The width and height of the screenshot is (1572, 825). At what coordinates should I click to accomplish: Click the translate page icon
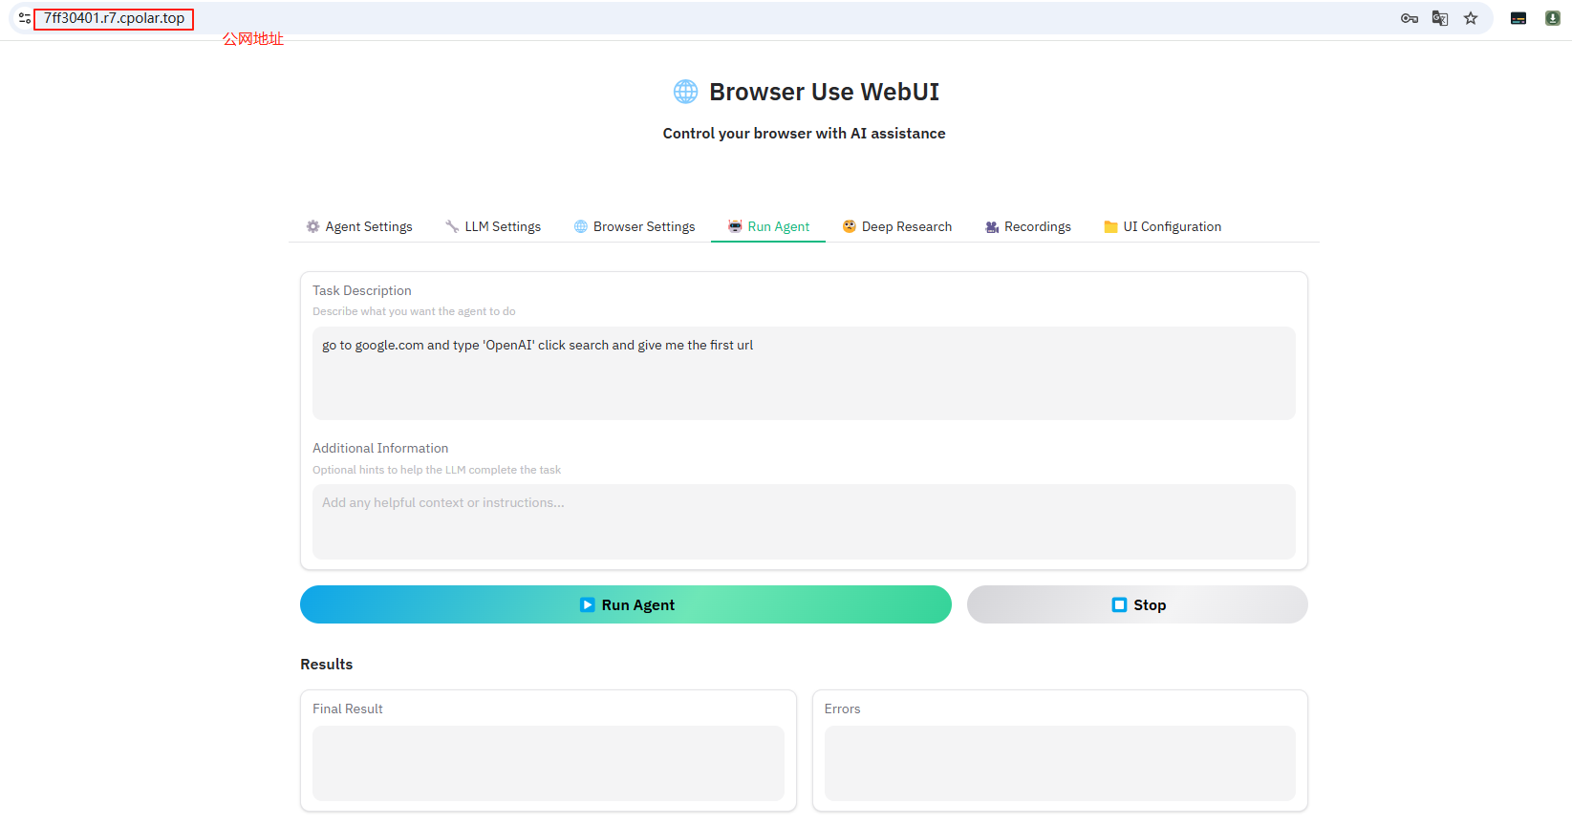tap(1439, 18)
